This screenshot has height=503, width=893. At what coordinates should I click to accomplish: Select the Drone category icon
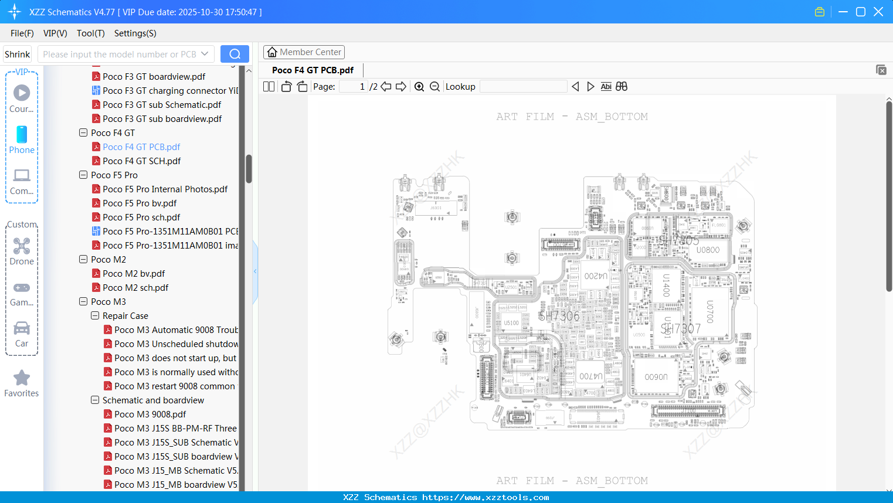point(22,251)
